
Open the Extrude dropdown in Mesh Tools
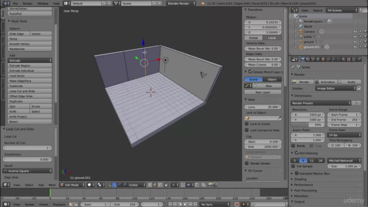point(30,60)
